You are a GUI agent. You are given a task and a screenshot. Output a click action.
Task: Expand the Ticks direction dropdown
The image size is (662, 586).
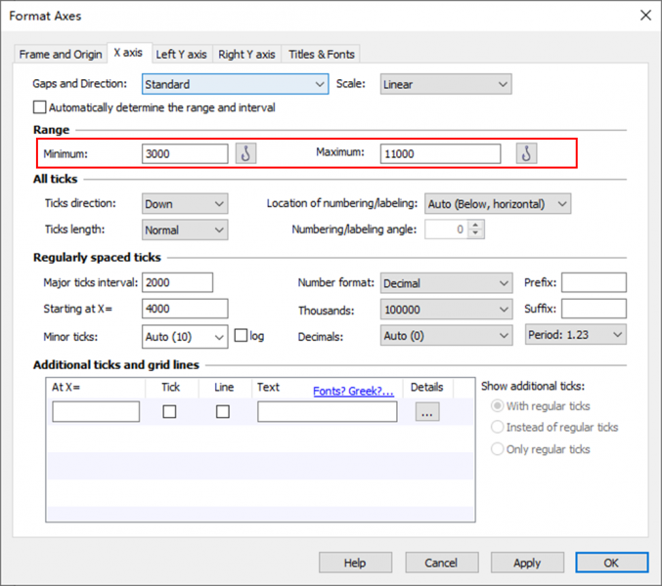click(185, 204)
